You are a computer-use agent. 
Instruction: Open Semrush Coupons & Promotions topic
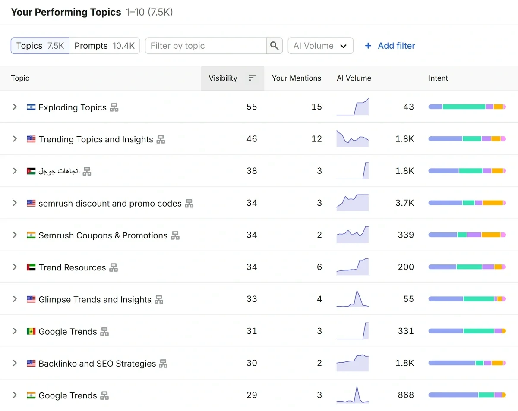tap(103, 235)
